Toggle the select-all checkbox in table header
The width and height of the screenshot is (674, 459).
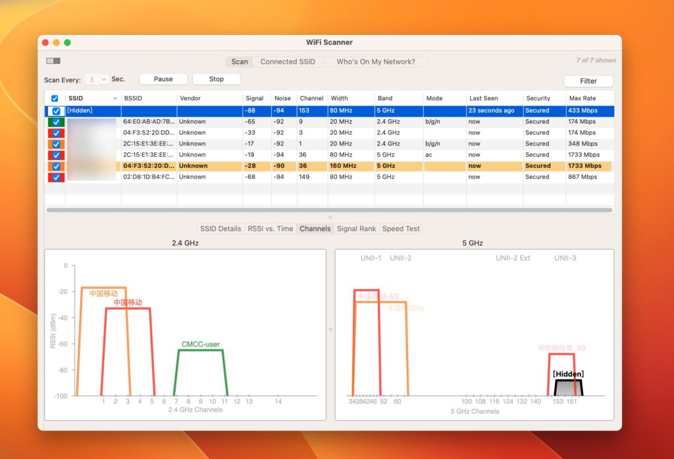tap(55, 98)
